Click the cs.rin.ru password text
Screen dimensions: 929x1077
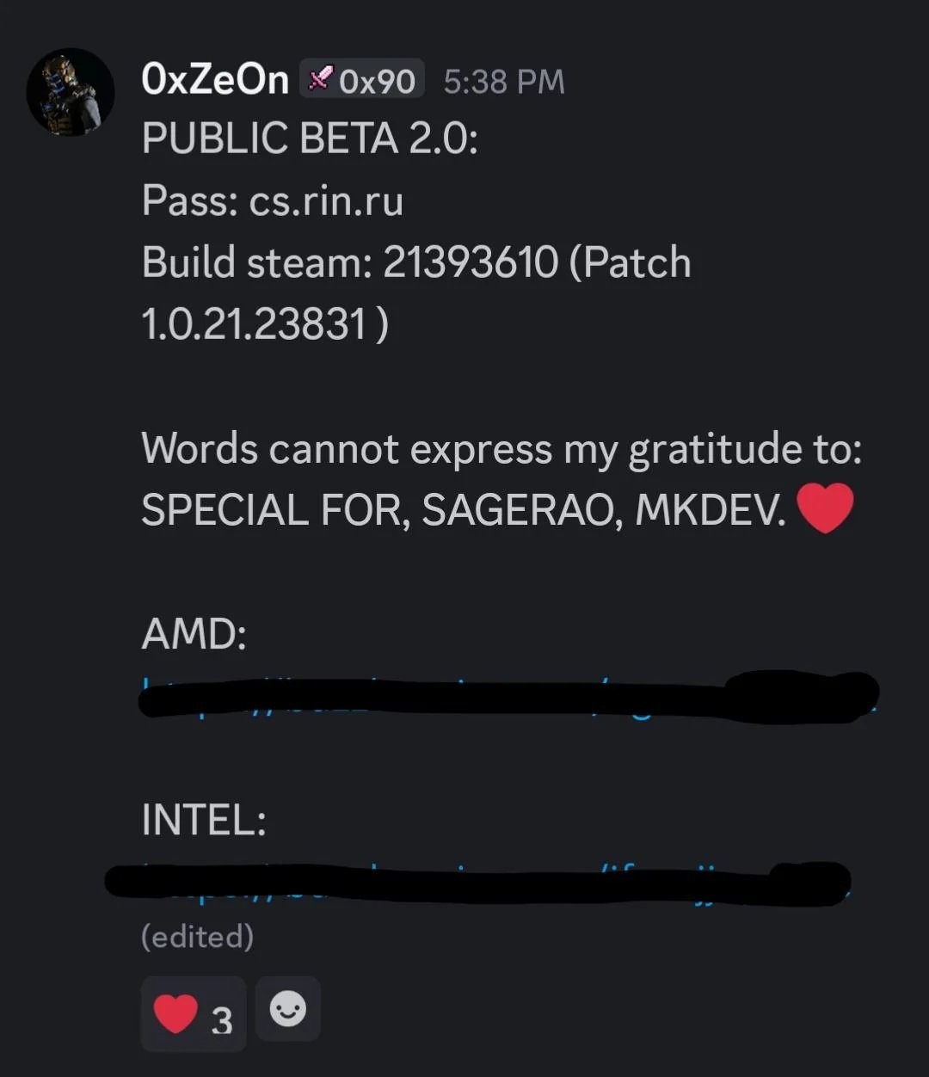coord(326,202)
